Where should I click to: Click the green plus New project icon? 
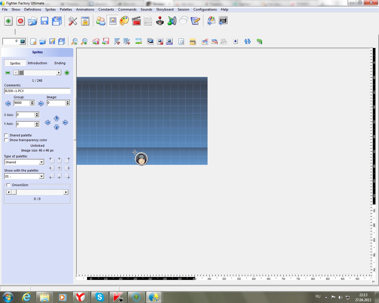click(8, 21)
